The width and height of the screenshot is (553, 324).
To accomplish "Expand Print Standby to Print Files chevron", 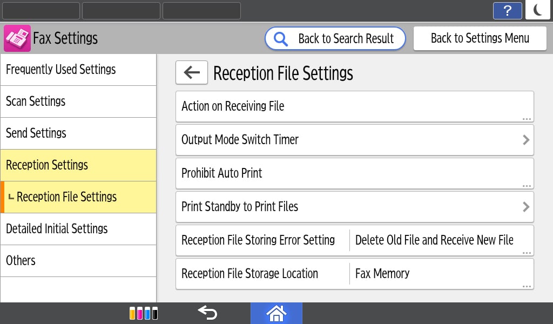I will pyautogui.click(x=525, y=207).
